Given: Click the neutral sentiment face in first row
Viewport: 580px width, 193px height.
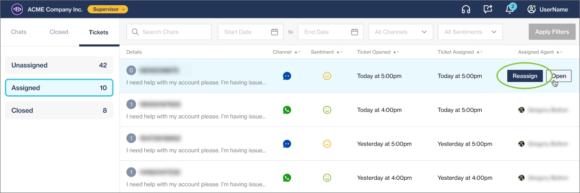Looking at the screenshot, I should pyautogui.click(x=327, y=76).
